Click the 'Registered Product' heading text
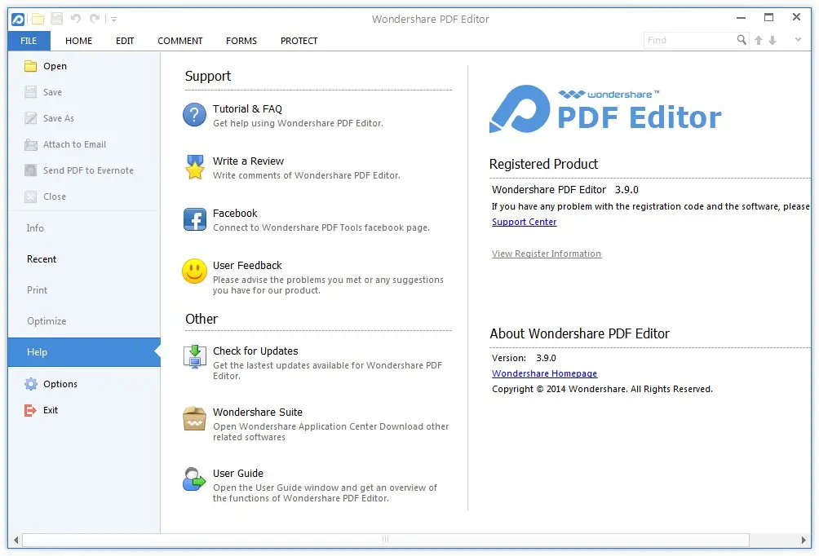 pos(543,164)
